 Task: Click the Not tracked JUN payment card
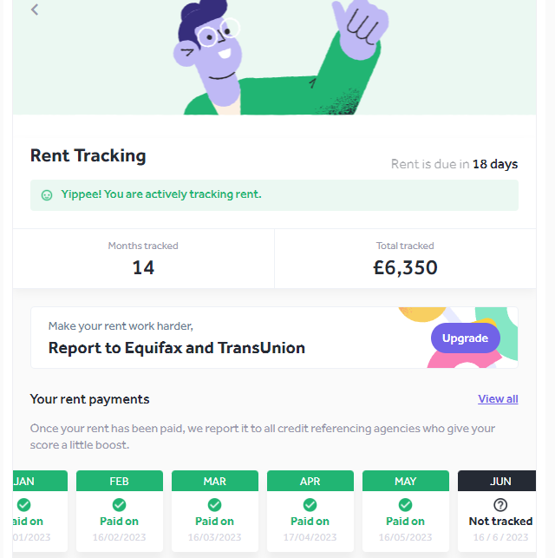497,511
